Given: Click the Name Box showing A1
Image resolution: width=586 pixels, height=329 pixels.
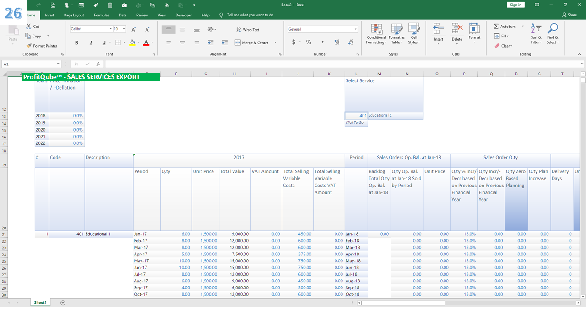Looking at the screenshot, I should [x=31, y=64].
